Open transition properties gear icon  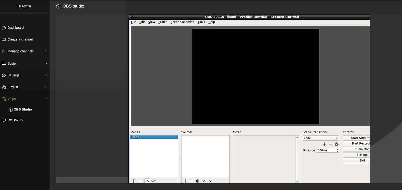tap(337, 144)
